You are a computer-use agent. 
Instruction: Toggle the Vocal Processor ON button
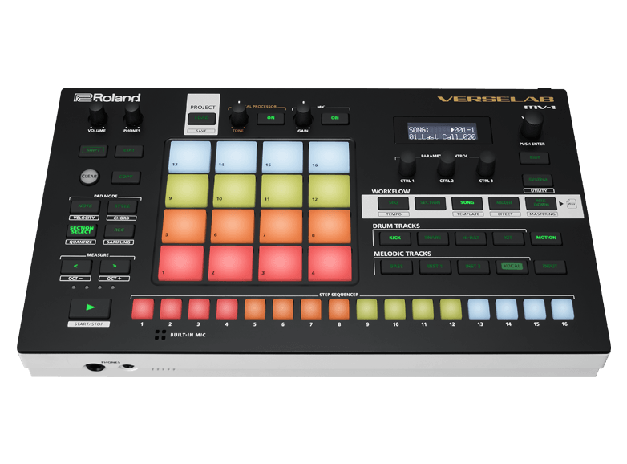(271, 118)
